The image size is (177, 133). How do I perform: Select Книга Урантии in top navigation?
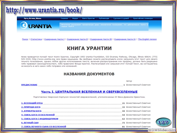click(88, 18)
